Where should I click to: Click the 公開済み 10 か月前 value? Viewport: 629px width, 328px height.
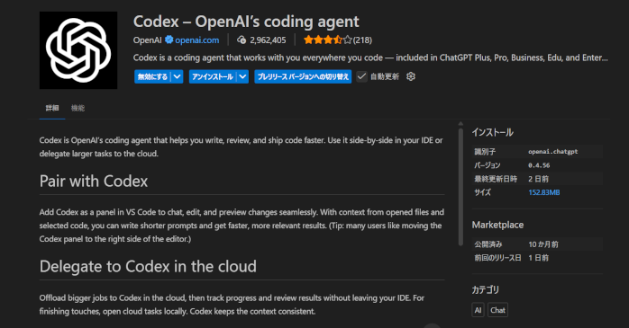(543, 244)
